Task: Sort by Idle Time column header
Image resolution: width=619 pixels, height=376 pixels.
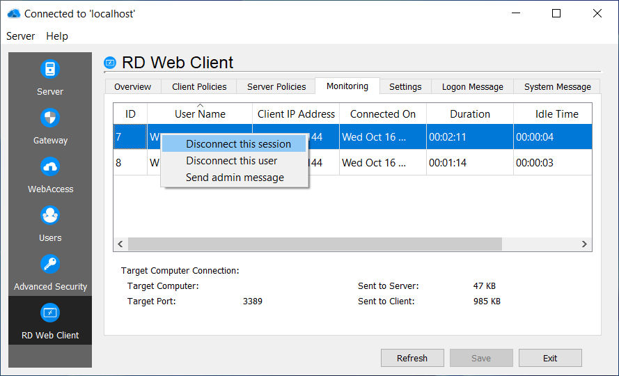Action: (553, 113)
